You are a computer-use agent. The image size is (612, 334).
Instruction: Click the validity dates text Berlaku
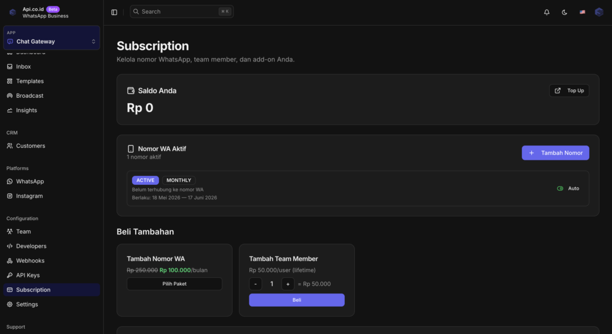click(175, 198)
